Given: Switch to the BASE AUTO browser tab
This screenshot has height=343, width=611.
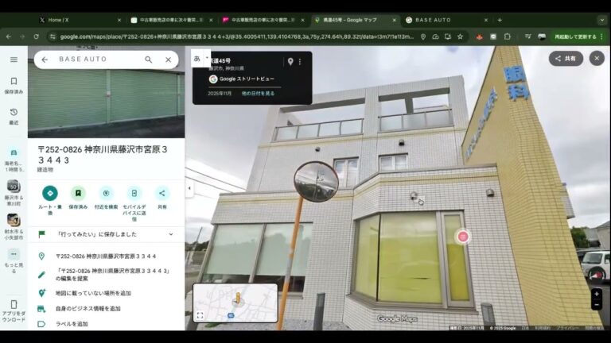Looking at the screenshot, I should pos(446,20).
